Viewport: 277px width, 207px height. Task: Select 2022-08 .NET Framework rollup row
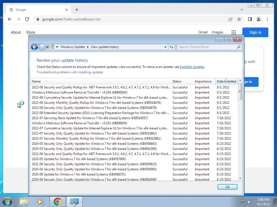[x=134, y=87]
